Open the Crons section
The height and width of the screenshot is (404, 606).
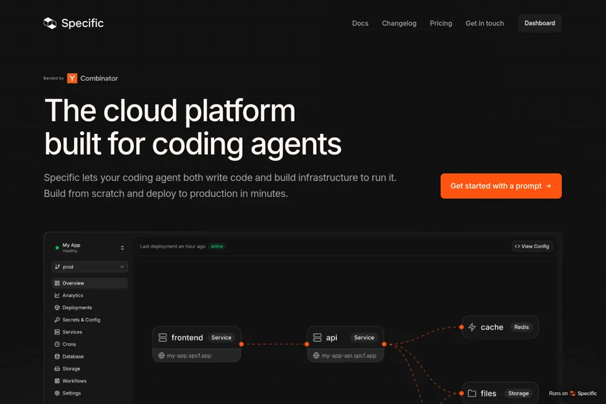(90, 344)
